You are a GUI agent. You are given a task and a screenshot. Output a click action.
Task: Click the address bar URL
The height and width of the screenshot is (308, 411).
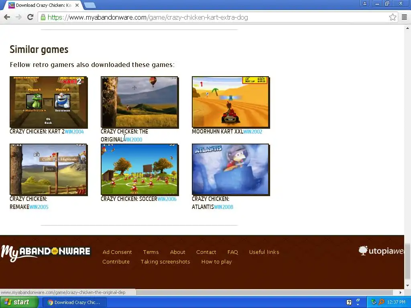(x=148, y=17)
